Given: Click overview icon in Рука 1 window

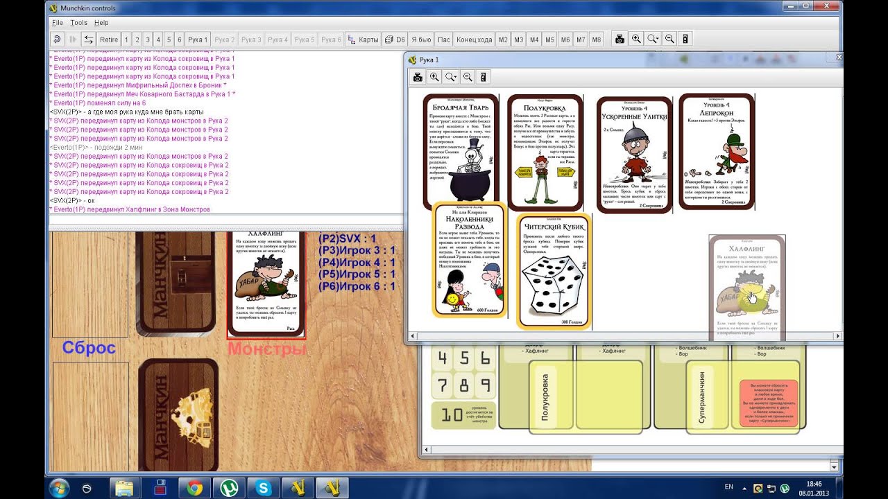Looking at the screenshot, I should tap(484, 77).
